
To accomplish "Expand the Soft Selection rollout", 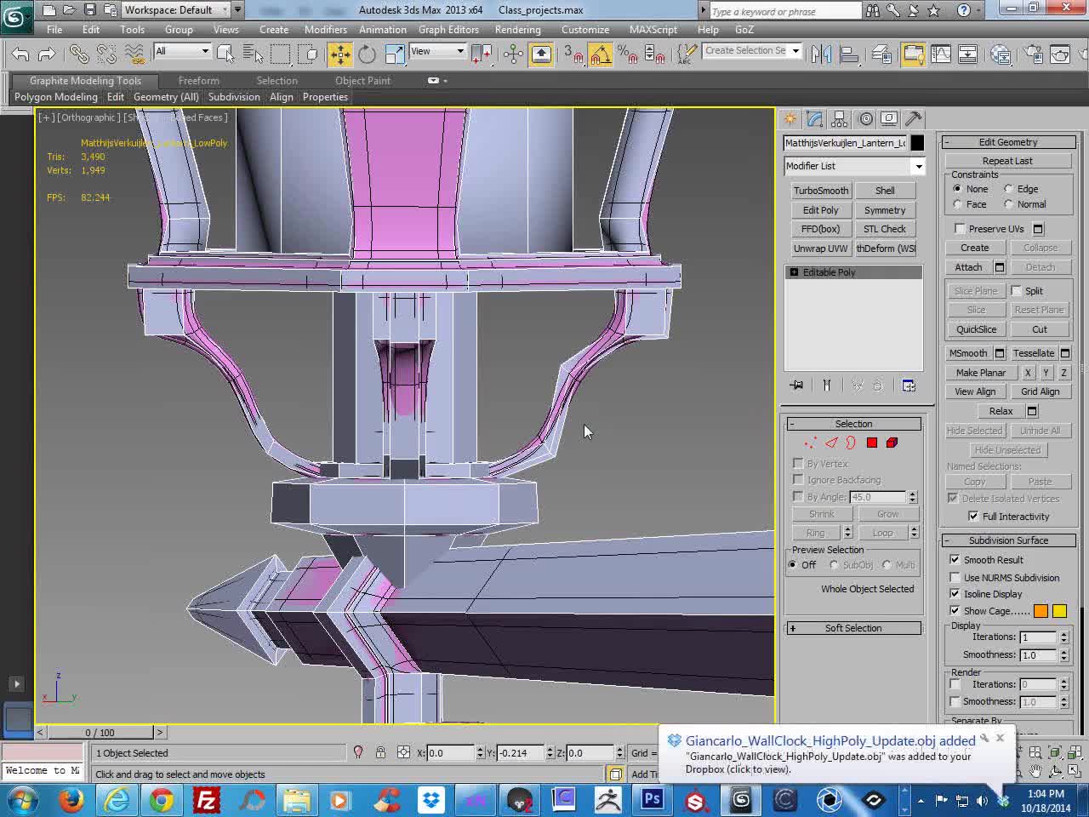I will tap(853, 628).
